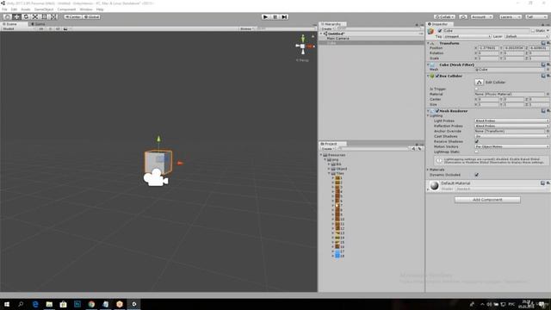
Task: Select tile asset 13 in Project
Action: pos(340,233)
